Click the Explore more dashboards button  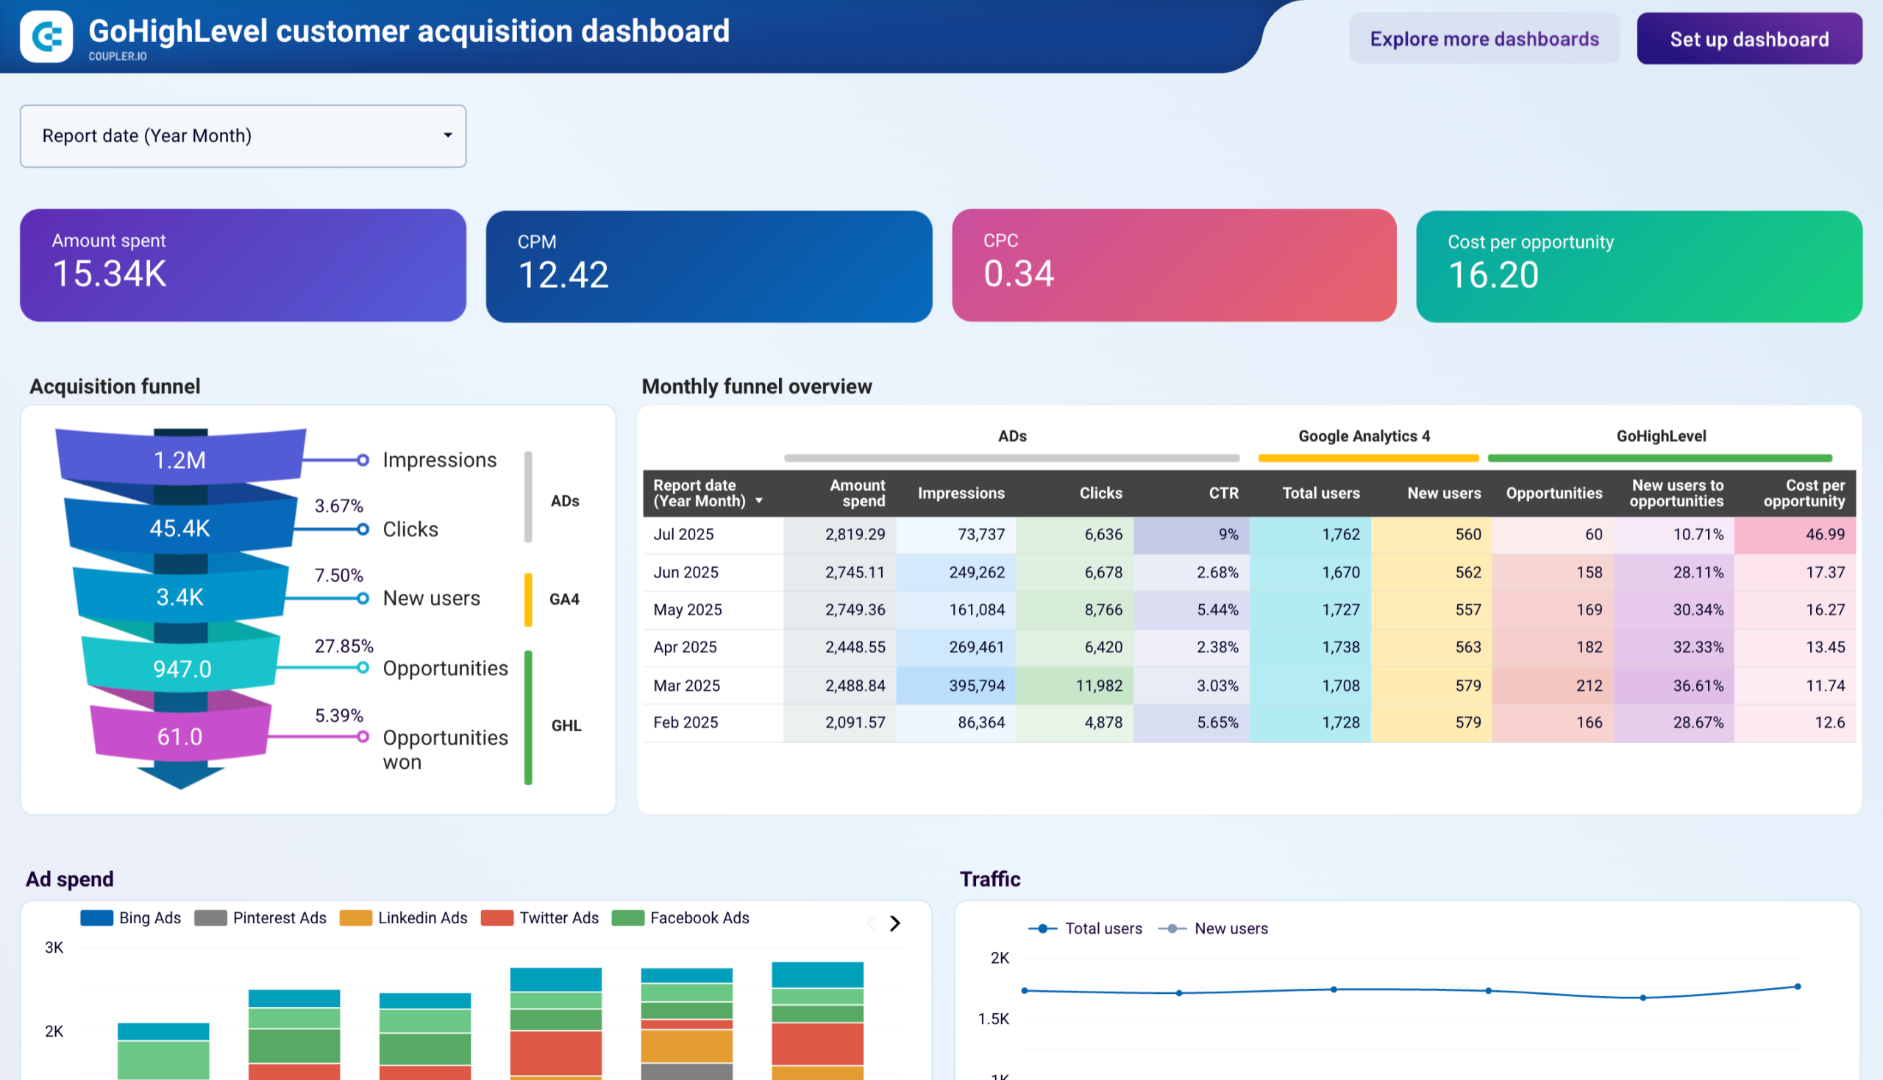tap(1484, 38)
